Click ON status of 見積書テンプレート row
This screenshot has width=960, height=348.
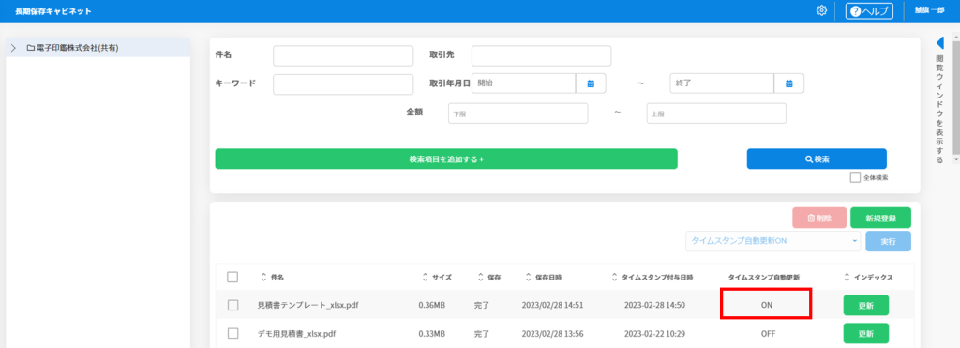(766, 305)
